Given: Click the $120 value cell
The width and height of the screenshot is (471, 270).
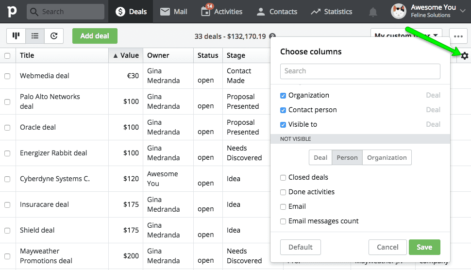Looking at the screenshot, I should 131,179.
